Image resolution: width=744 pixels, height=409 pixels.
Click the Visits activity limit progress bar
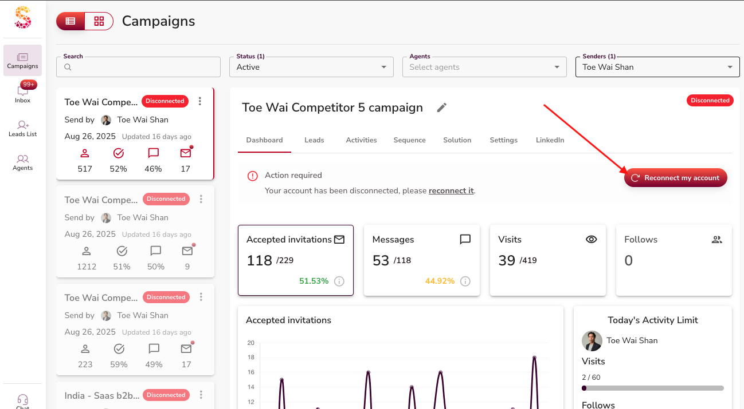[652, 388]
